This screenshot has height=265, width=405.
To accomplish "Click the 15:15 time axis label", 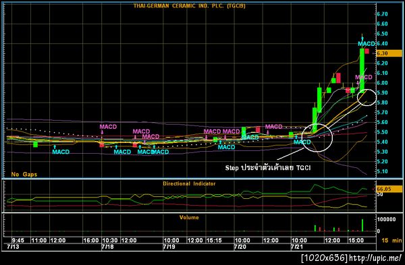I will coord(214,241).
